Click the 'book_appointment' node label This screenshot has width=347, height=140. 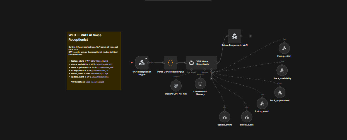coord(280,100)
